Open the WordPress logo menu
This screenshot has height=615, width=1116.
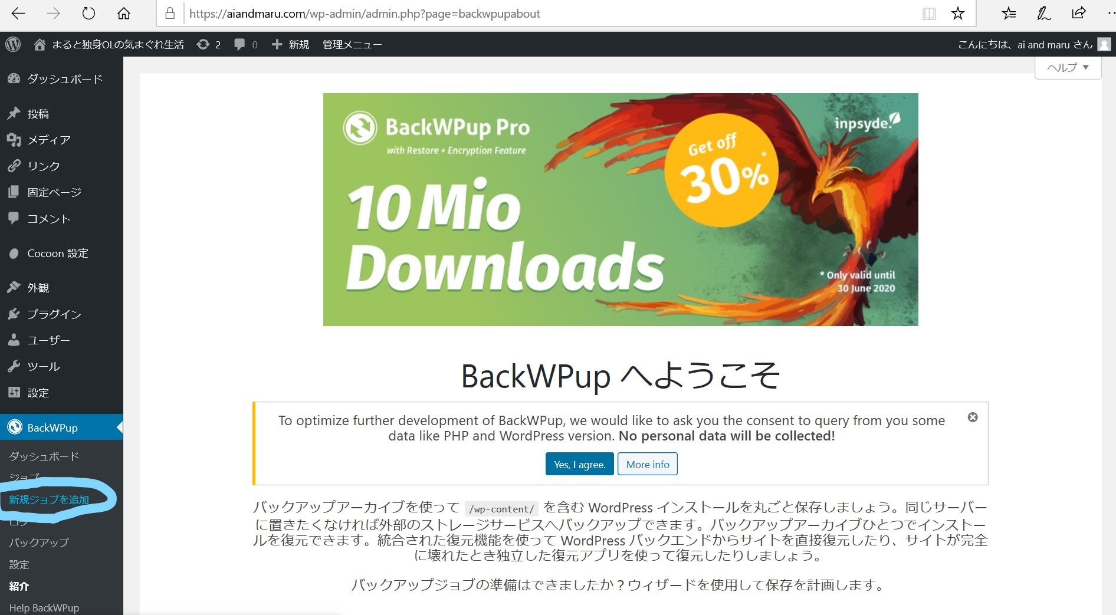point(13,44)
